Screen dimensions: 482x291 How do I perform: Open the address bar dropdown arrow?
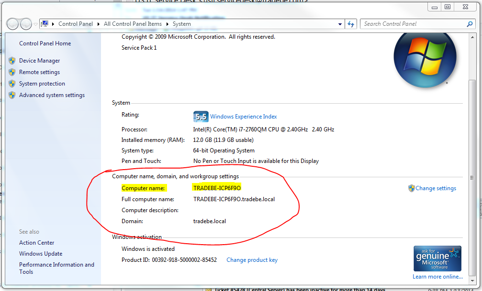[340, 23]
